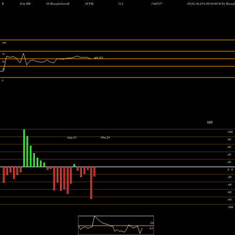
Task: Click the 100 label on MR axis
Action: pyautogui.click(x=230, y=132)
